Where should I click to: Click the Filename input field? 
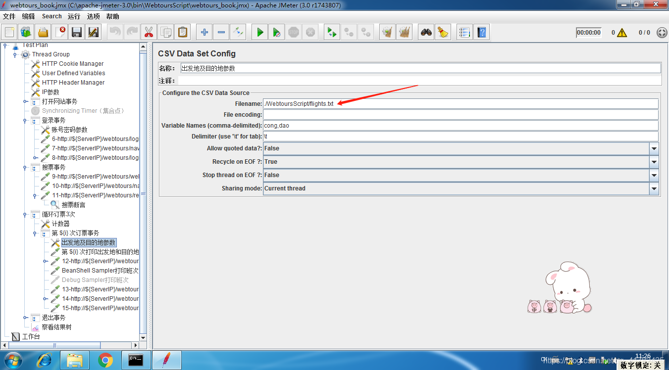click(461, 104)
